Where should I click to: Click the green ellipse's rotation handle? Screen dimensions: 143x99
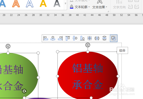click(x=8, y=46)
